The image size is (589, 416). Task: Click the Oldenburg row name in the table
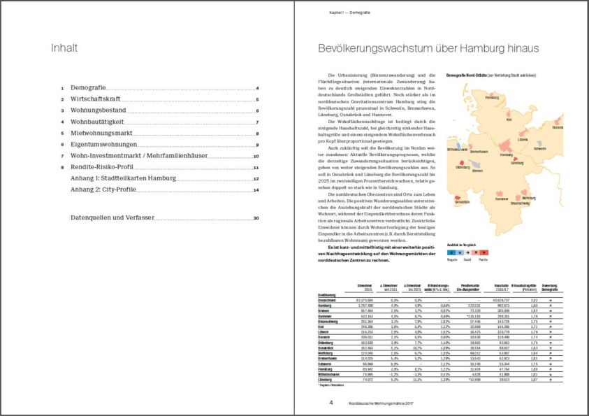tap(326, 343)
